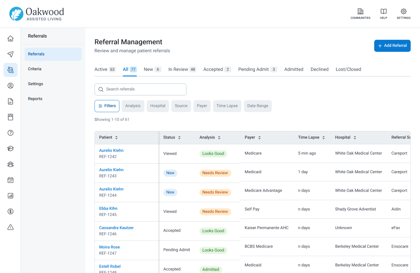Open the Date Range filter chip

click(x=257, y=106)
